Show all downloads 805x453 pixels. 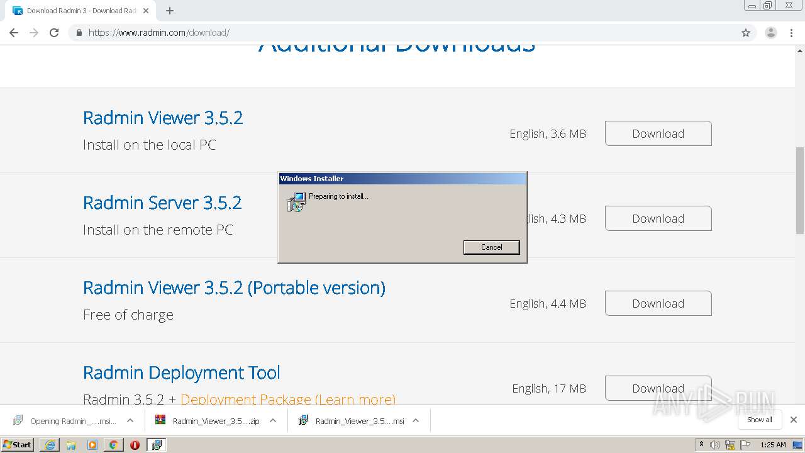(760, 420)
